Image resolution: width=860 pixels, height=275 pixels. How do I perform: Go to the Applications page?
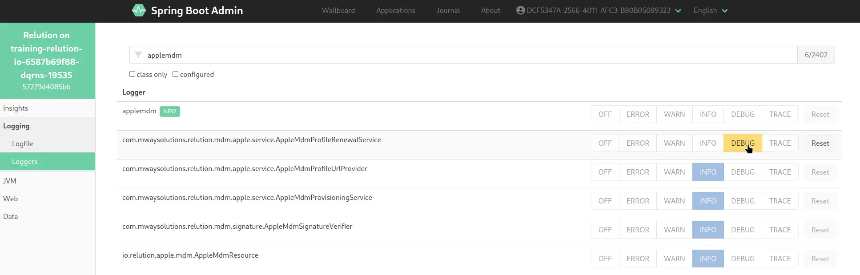395,11
